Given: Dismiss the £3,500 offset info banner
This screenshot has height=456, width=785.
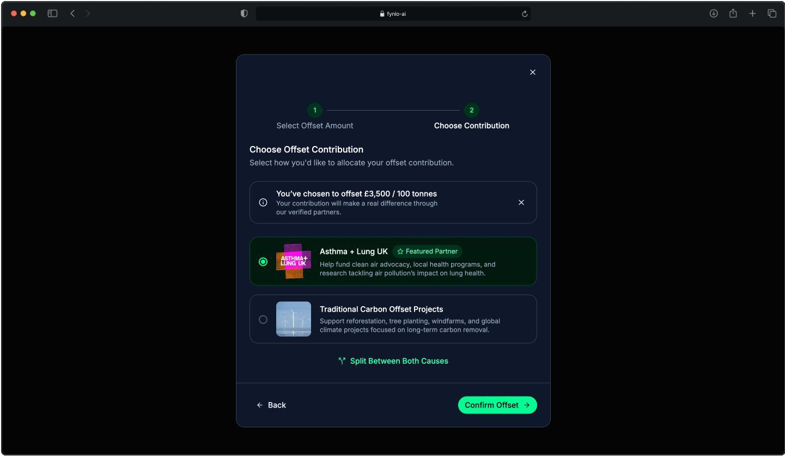Looking at the screenshot, I should click(521, 203).
